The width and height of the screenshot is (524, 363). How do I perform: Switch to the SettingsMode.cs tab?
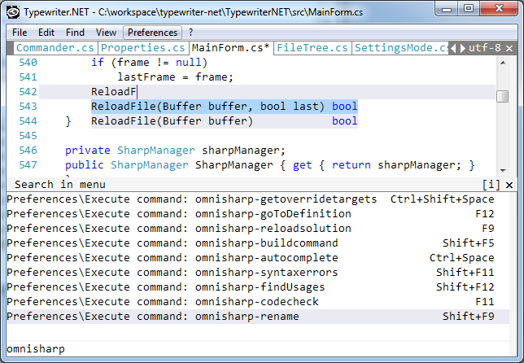(400, 48)
